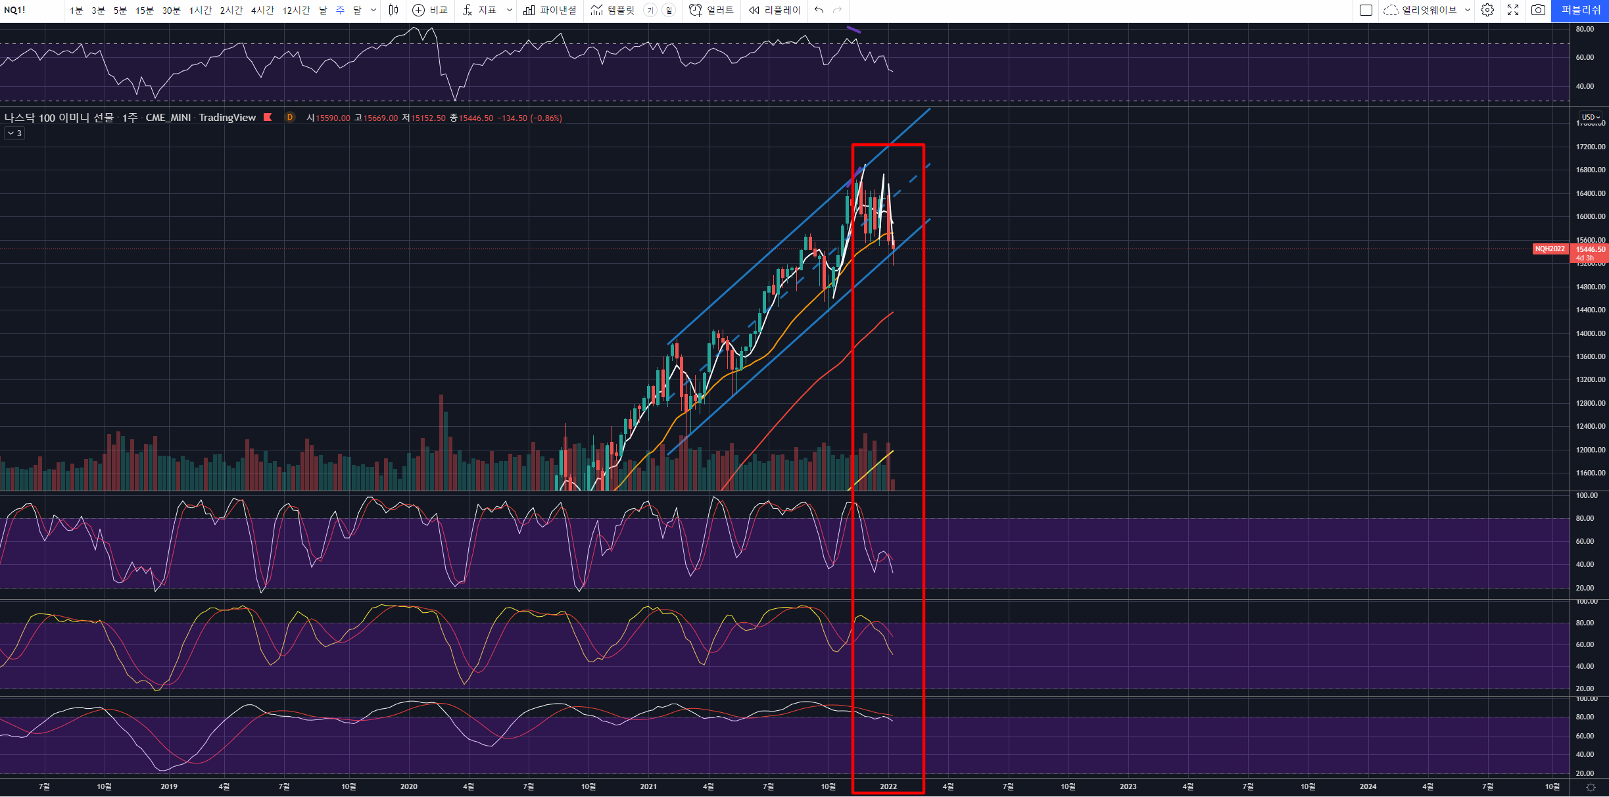The width and height of the screenshot is (1609, 797).
Task: Undo the last chart action
Action: [819, 10]
